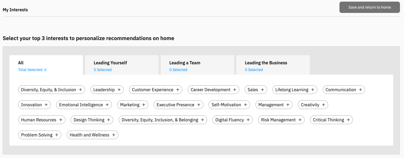The width and height of the screenshot is (404, 158).
Task: Open the Leading a Team tab
Action: point(197,65)
